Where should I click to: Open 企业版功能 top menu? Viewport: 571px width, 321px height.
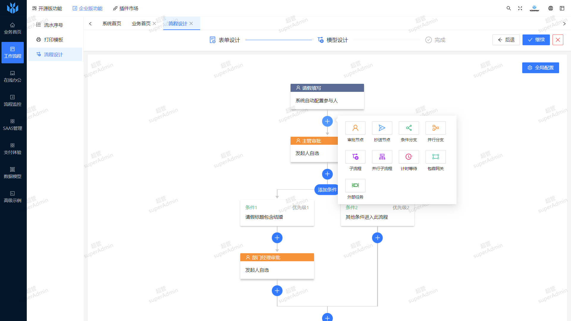point(87,8)
